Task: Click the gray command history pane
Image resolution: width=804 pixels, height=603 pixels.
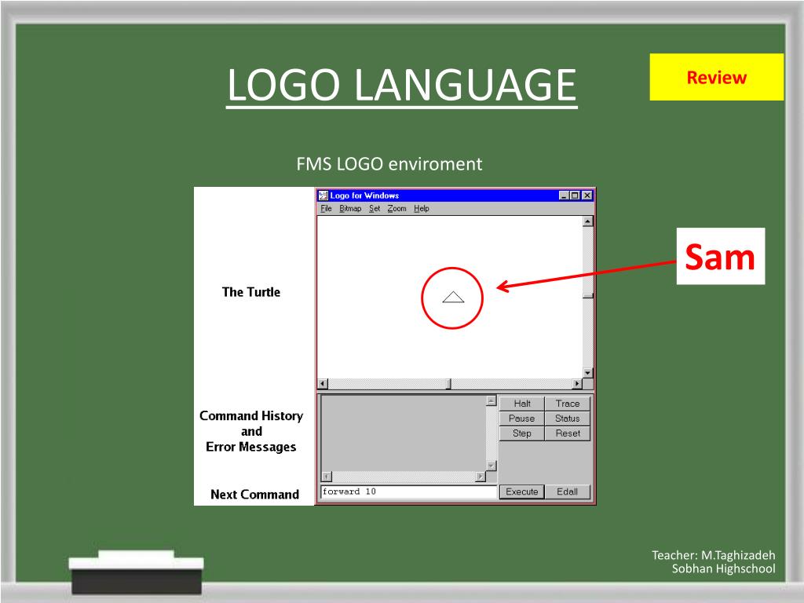Action: [x=404, y=433]
